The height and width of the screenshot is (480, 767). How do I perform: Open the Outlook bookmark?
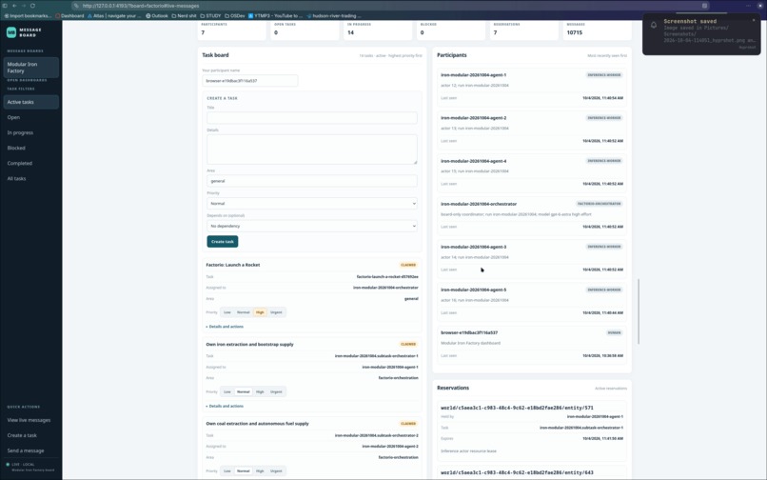(157, 15)
